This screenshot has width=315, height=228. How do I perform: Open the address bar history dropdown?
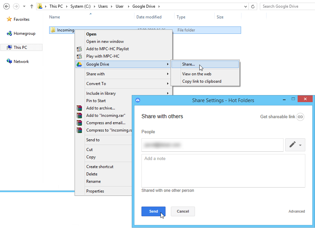pyautogui.click(x=245, y=6)
